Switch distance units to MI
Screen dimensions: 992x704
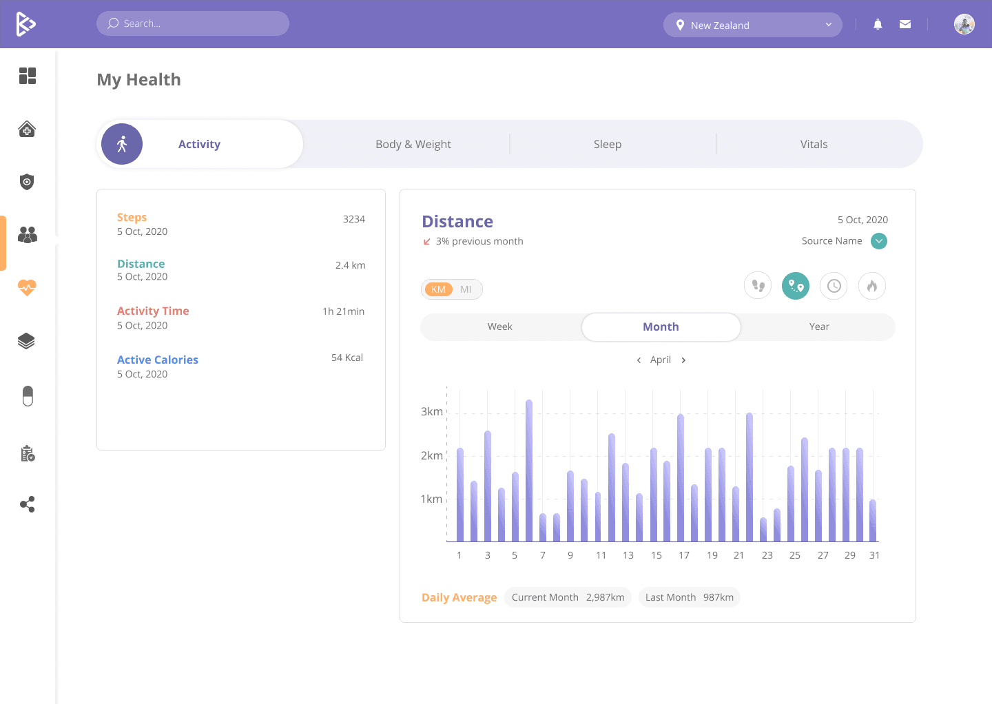(x=466, y=289)
